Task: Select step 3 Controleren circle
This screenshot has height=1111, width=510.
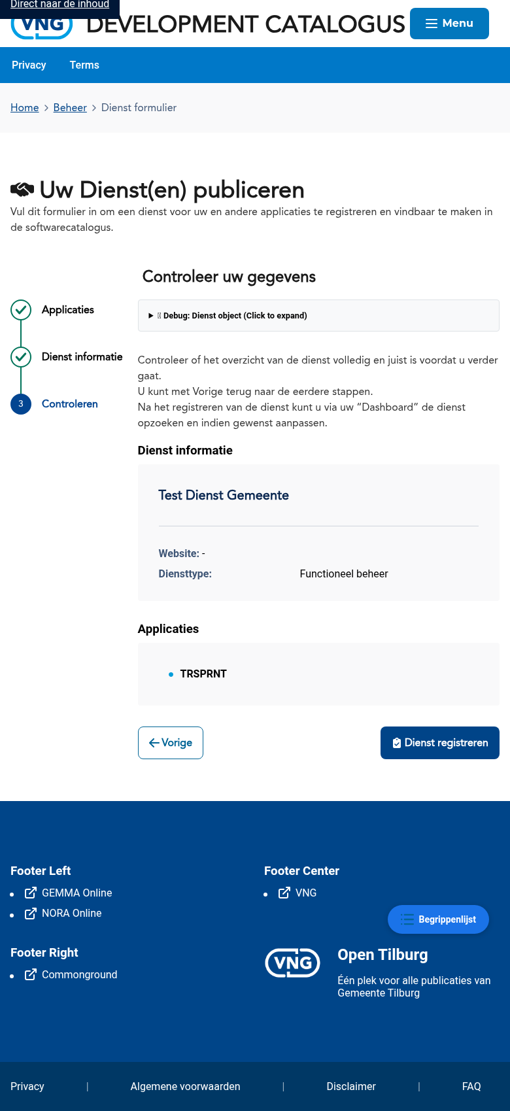Action: (21, 404)
